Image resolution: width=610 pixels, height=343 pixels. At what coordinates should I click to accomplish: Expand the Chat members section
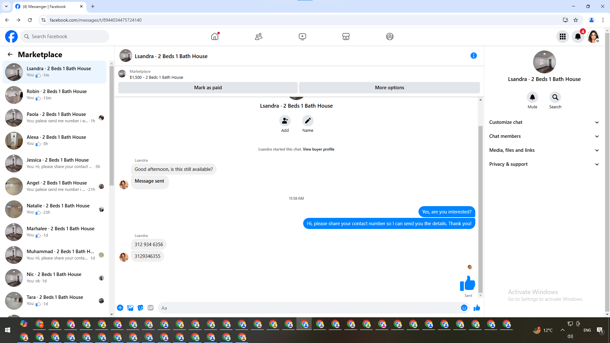point(544,136)
